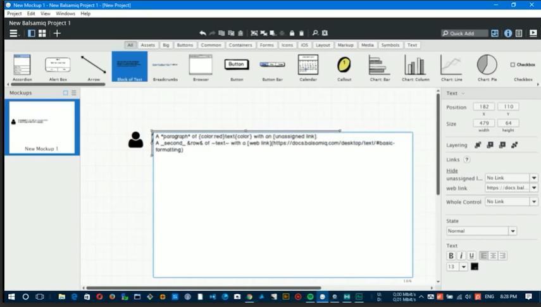The image size is (541, 307).
Task: Open the Project menu
Action: (x=15, y=13)
